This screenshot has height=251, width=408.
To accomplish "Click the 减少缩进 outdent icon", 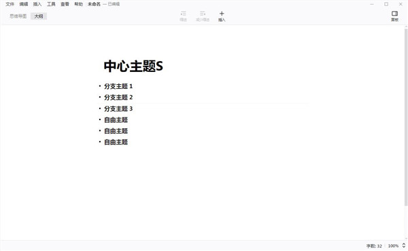I will click(x=203, y=16).
